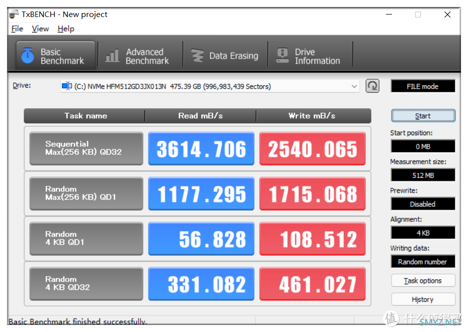Screen dimensions: 468x332
Task: Click the Start benchmark button
Action: point(423,116)
